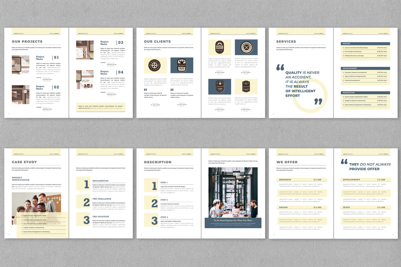Click the large opening quote mark beside 'Quality is never'
Image resolution: width=401 pixels, height=267 pixels.
(280, 67)
